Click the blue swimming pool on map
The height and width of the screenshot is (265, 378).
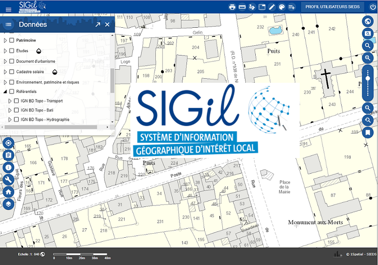point(275,31)
